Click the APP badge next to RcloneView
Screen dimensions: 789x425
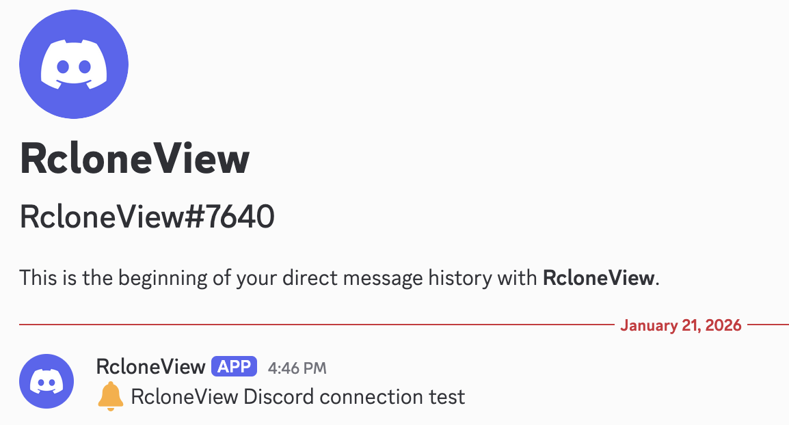(235, 367)
